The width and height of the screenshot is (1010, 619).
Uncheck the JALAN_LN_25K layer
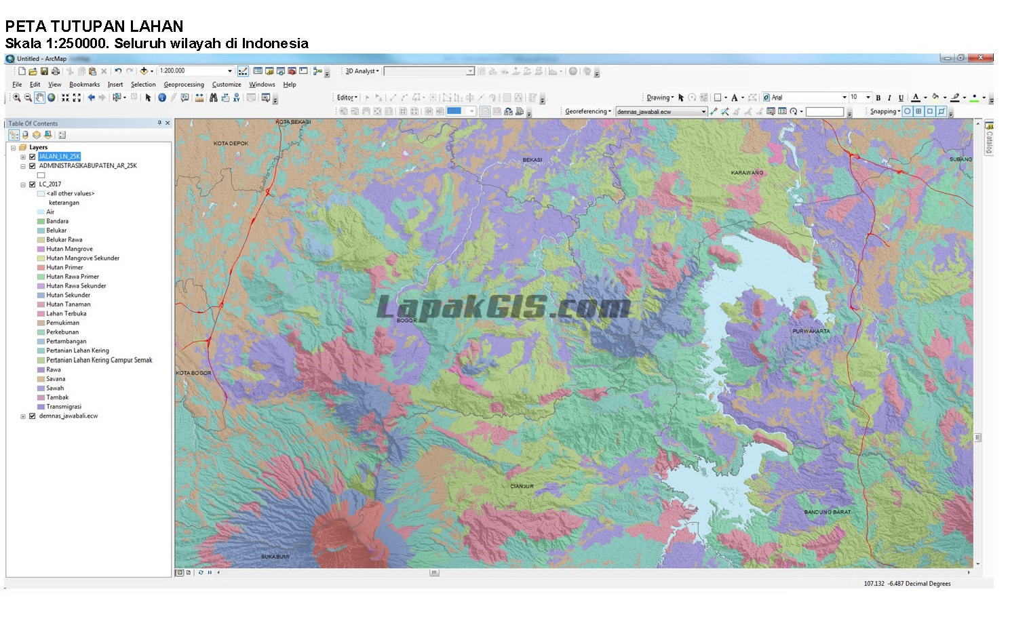click(x=31, y=156)
